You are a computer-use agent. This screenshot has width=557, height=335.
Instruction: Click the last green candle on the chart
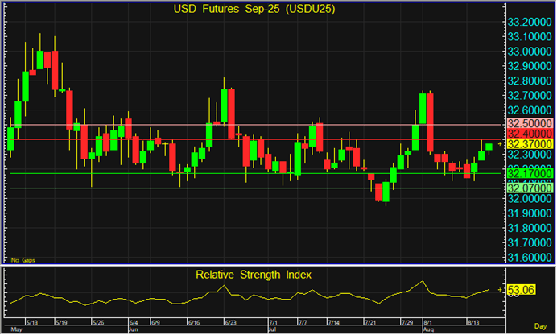pos(489,147)
